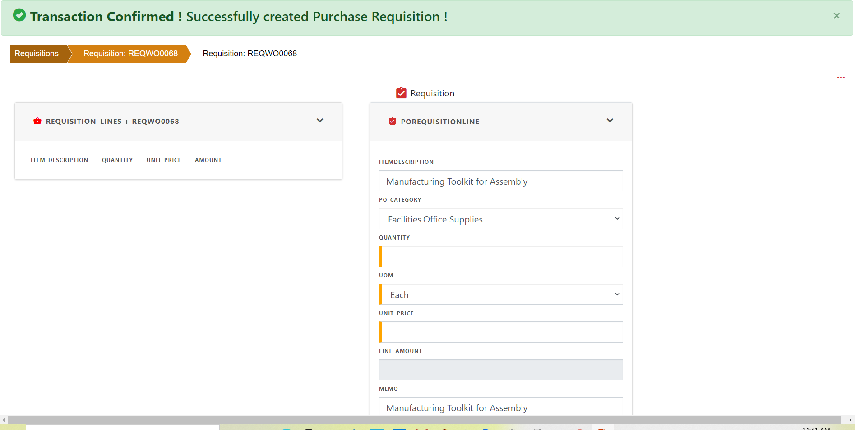Edit the Memo text field
Image resolution: width=855 pixels, height=430 pixels.
[x=501, y=407]
